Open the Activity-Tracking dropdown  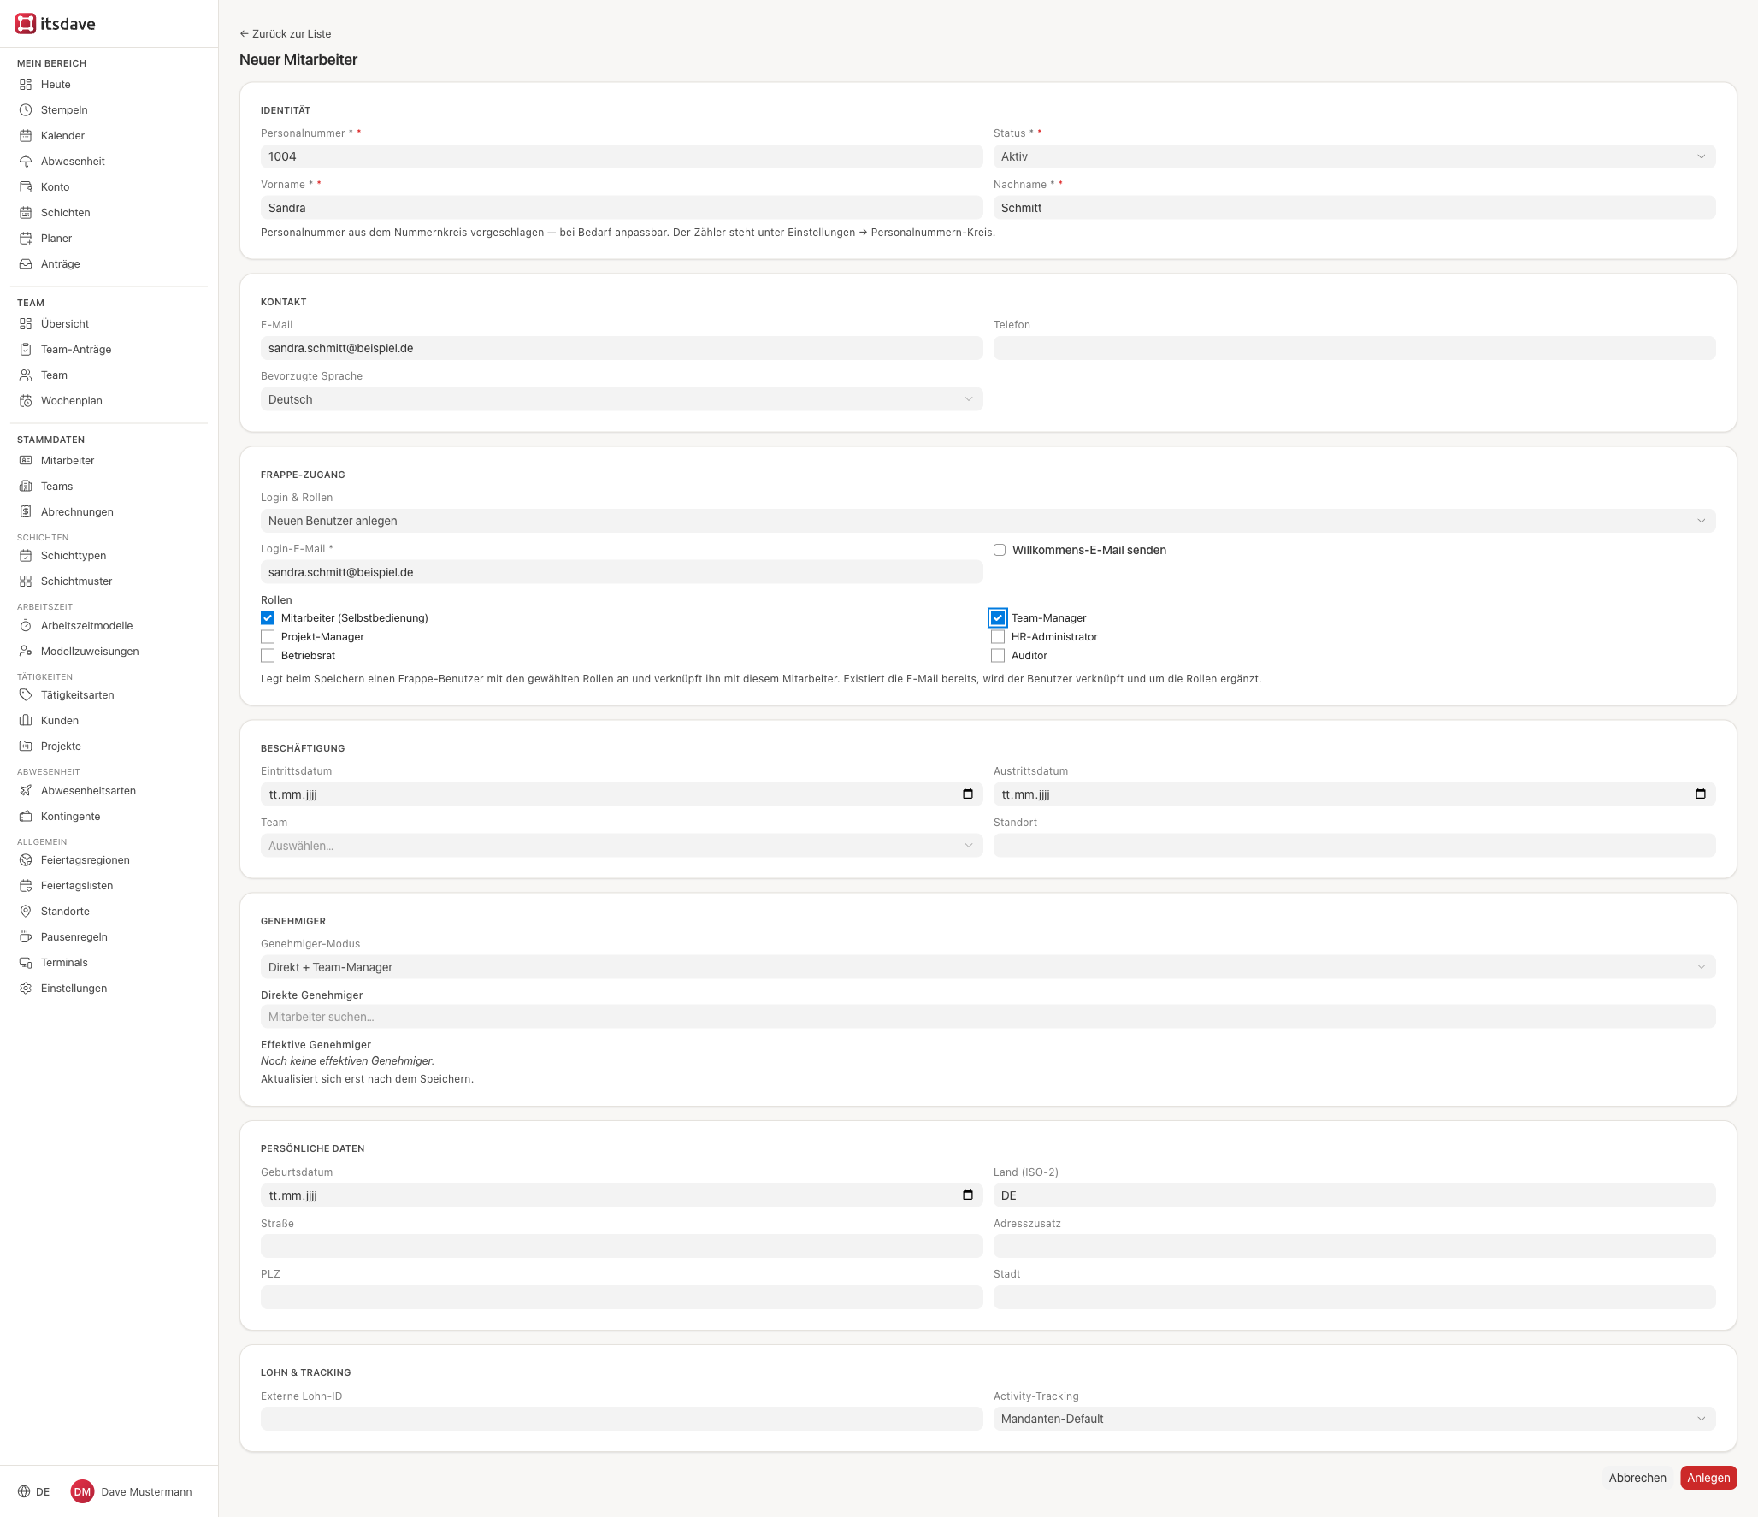click(x=1354, y=1419)
